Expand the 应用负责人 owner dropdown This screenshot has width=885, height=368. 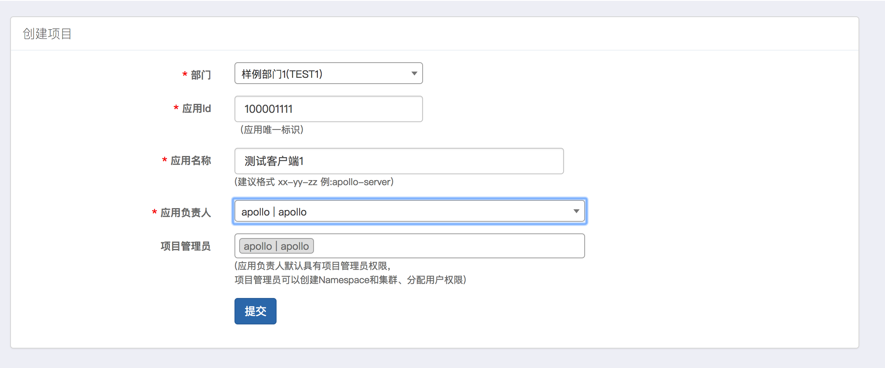[409, 212]
